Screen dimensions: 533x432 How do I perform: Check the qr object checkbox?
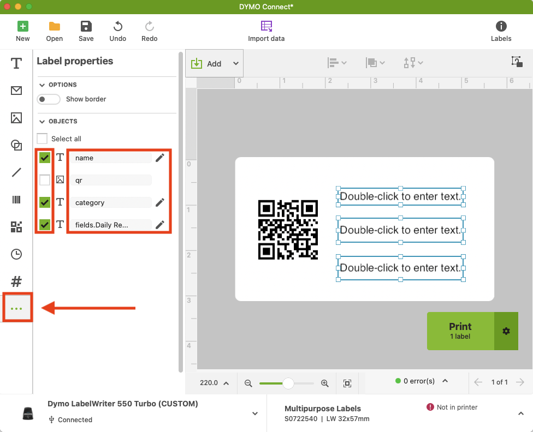(x=45, y=179)
